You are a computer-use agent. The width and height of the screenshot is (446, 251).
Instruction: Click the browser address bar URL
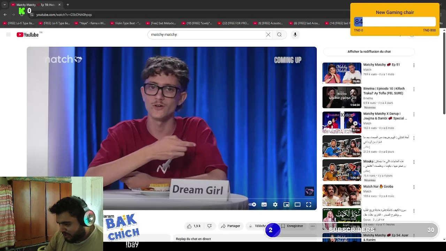(x=64, y=15)
